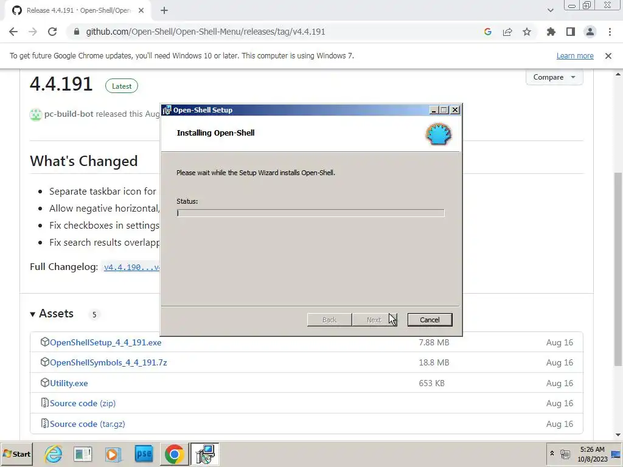Click the Latest release badge

point(122,86)
